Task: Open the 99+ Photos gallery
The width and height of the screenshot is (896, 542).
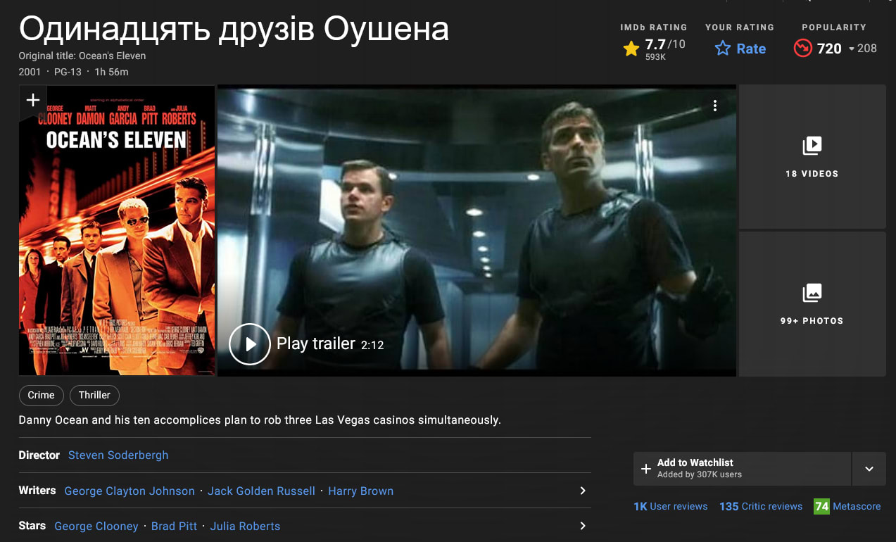Action: pos(812,304)
